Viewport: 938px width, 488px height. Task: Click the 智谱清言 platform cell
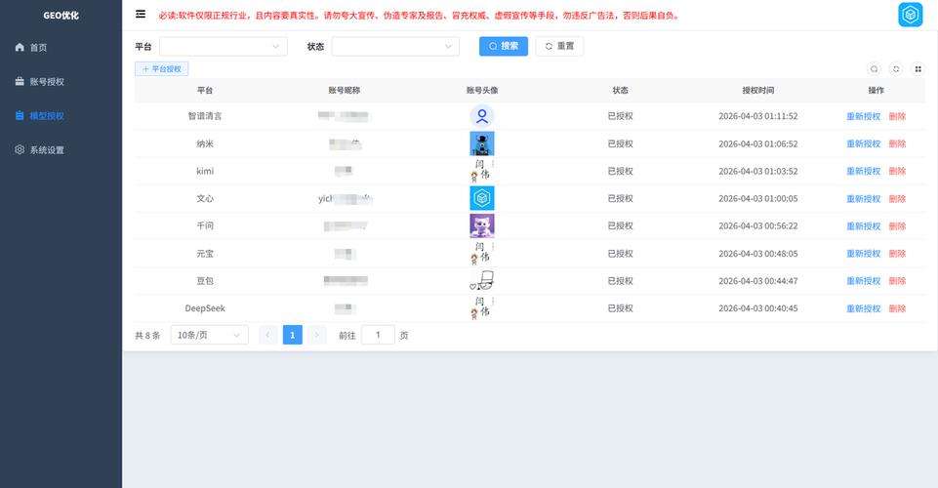205,116
